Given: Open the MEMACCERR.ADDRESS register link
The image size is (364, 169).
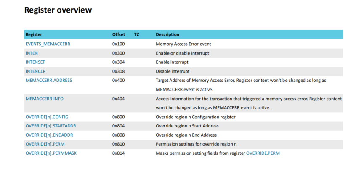Looking at the screenshot, I should (x=49, y=80).
